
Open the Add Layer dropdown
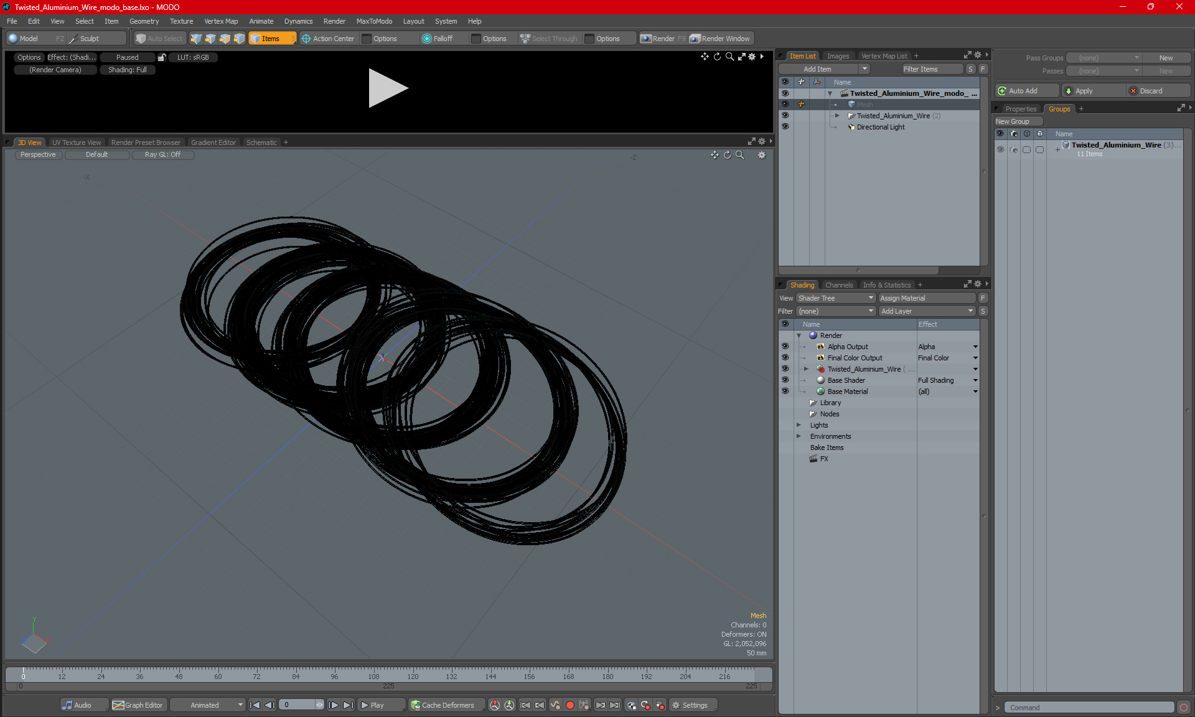point(927,311)
